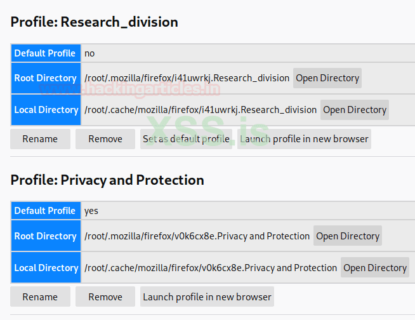Select the 'Profile: Privacy and Protection' heading
The image size is (415, 320).
click(x=107, y=180)
